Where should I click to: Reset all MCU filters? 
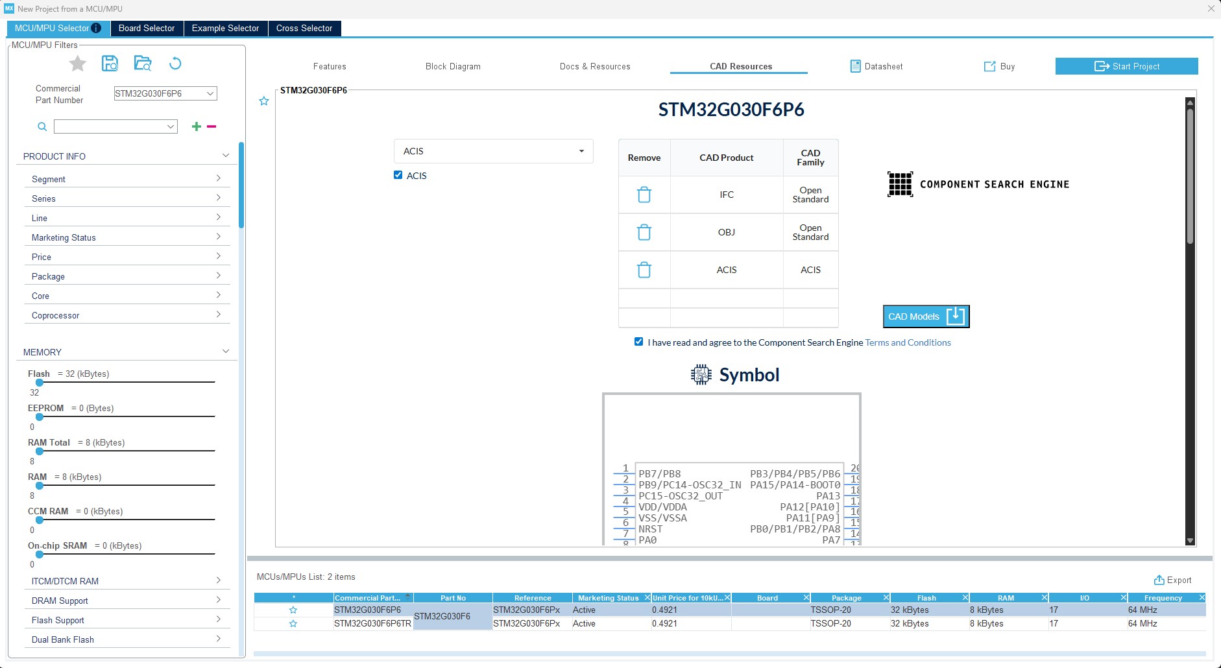pos(175,63)
